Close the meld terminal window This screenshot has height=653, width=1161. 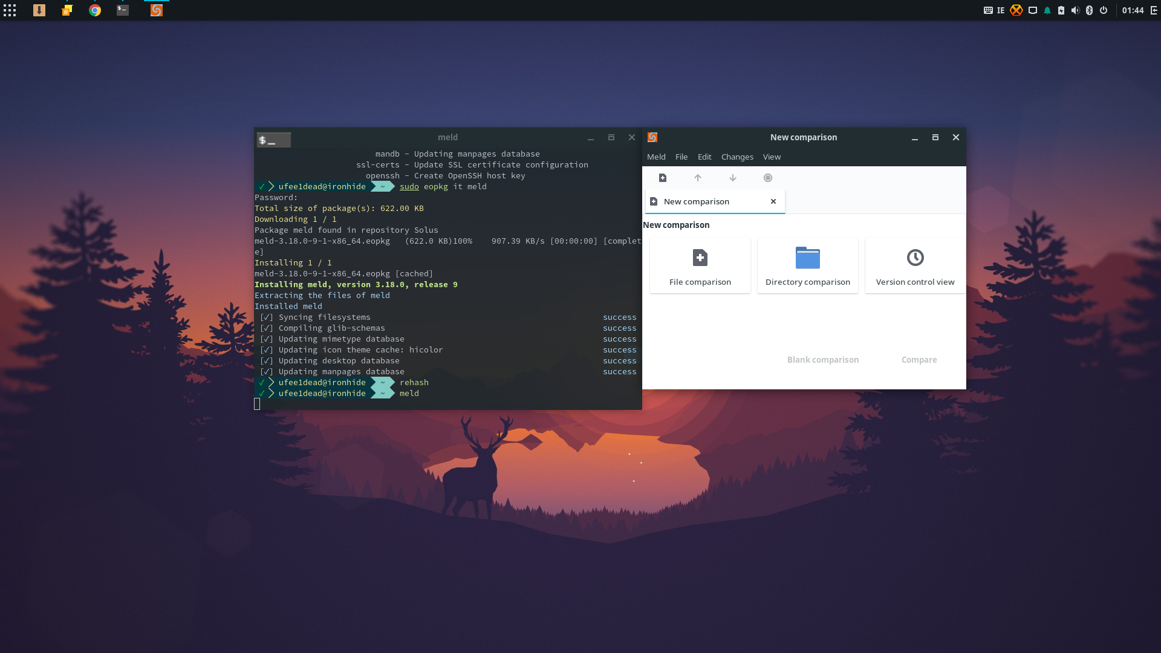632,138
